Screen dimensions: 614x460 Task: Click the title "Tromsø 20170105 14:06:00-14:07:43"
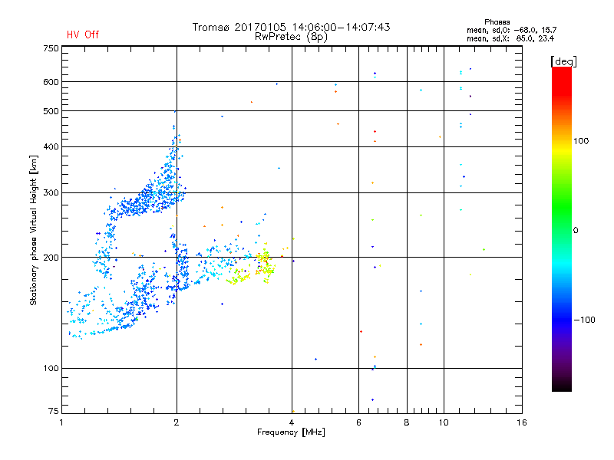(291, 27)
